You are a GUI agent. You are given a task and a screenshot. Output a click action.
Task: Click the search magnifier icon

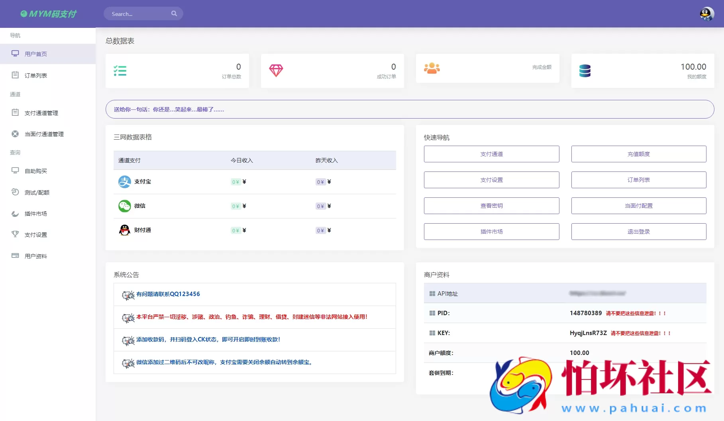[x=174, y=13]
